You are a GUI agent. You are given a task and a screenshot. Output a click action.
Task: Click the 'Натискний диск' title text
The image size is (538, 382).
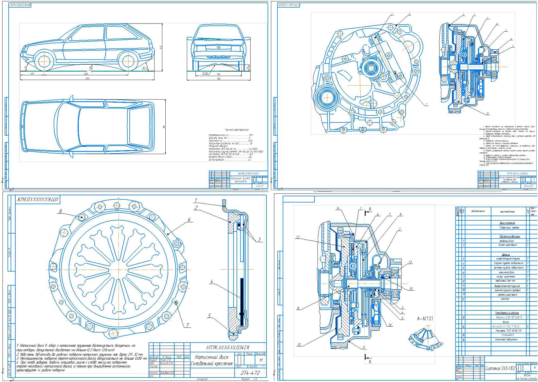[211, 357]
